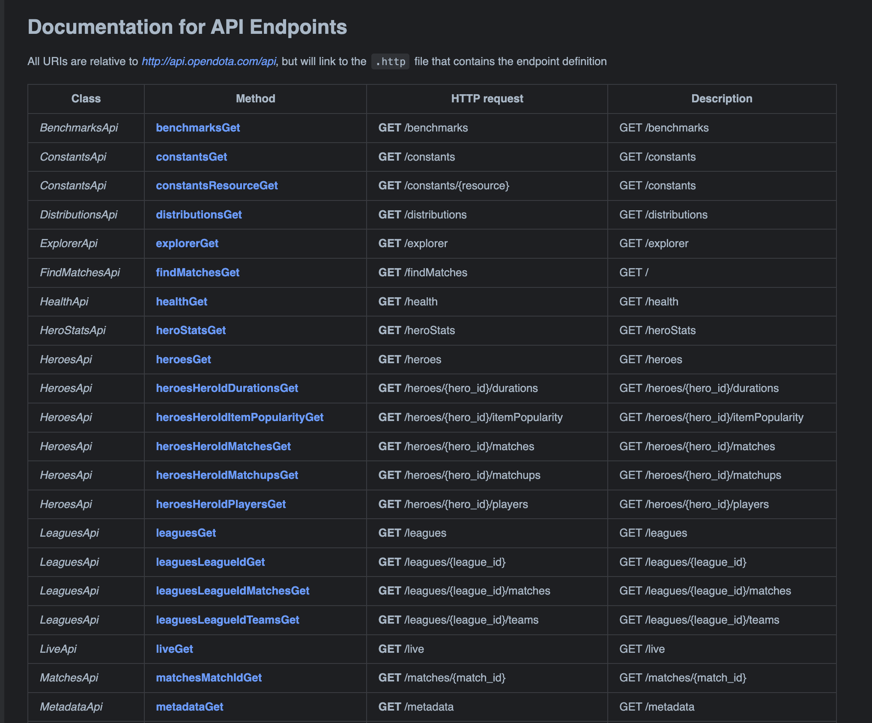Open heroesHeroIdItemPopularityGet documentation
872x723 pixels.
(x=240, y=417)
